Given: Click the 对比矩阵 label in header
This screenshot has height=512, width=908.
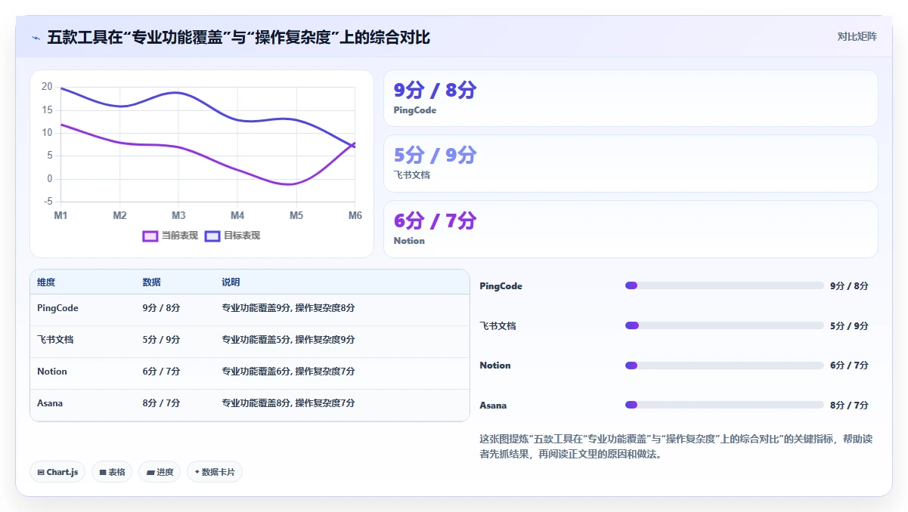Looking at the screenshot, I should [857, 36].
